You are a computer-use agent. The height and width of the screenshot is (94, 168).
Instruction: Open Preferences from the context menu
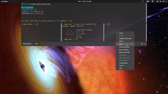coord(125,63)
